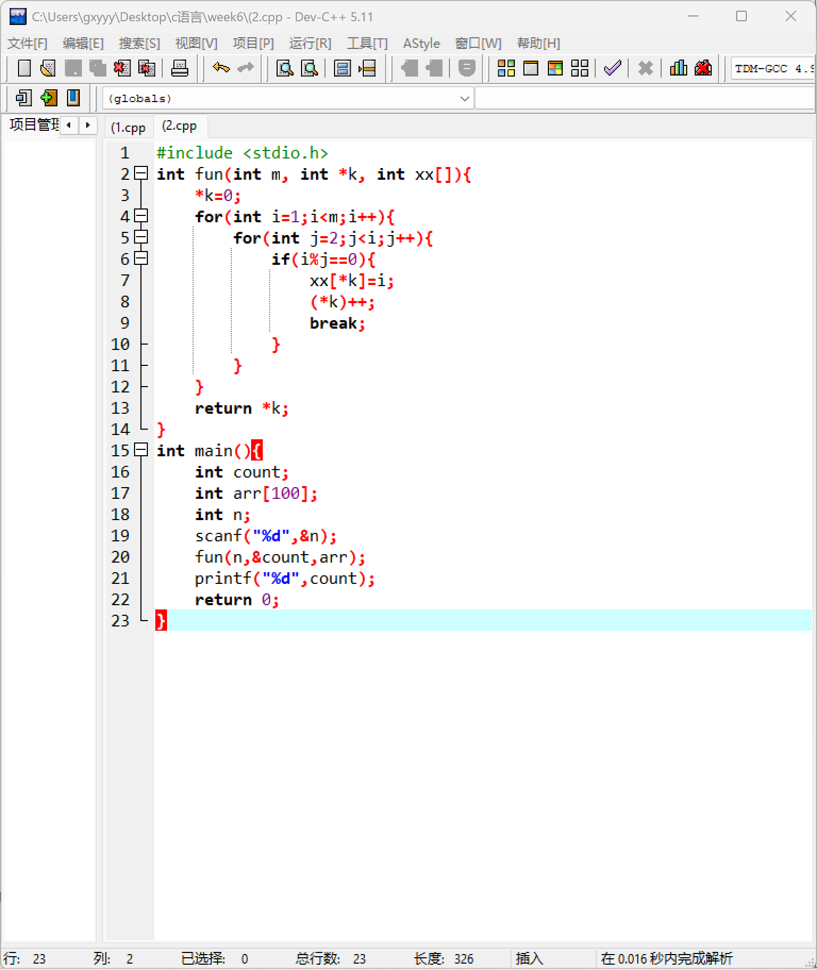Open the TDM-GCC compiler selection dropdown

pyautogui.click(x=773, y=68)
